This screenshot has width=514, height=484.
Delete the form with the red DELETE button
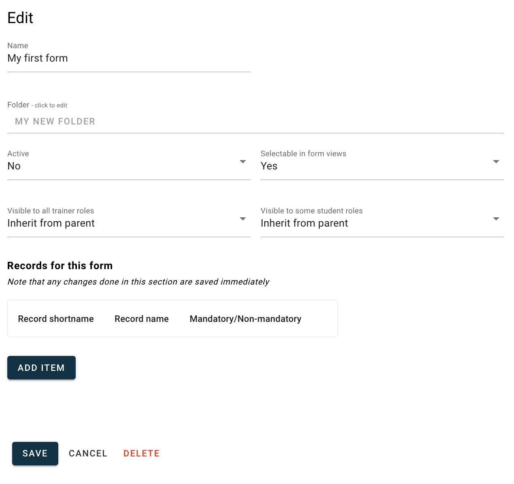pos(142,454)
